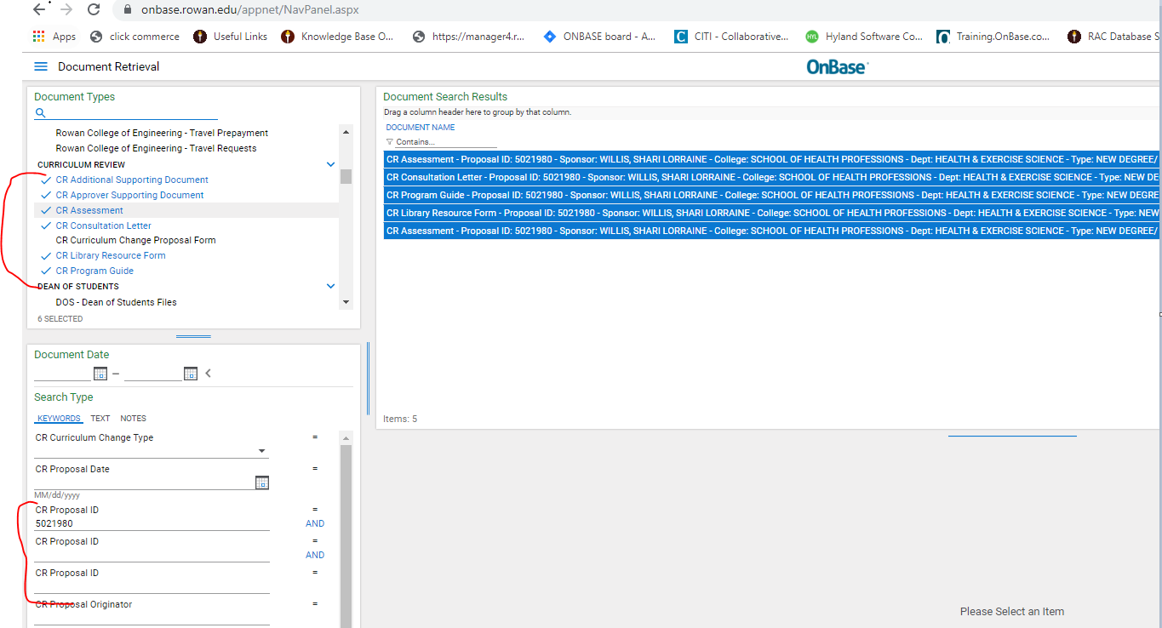Click CR Proposal ID field containing 5021980
The height and width of the screenshot is (628, 1162).
tap(152, 524)
